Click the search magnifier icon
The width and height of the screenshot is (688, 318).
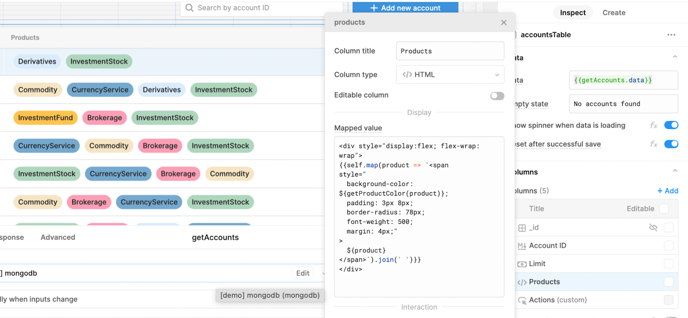(x=189, y=8)
